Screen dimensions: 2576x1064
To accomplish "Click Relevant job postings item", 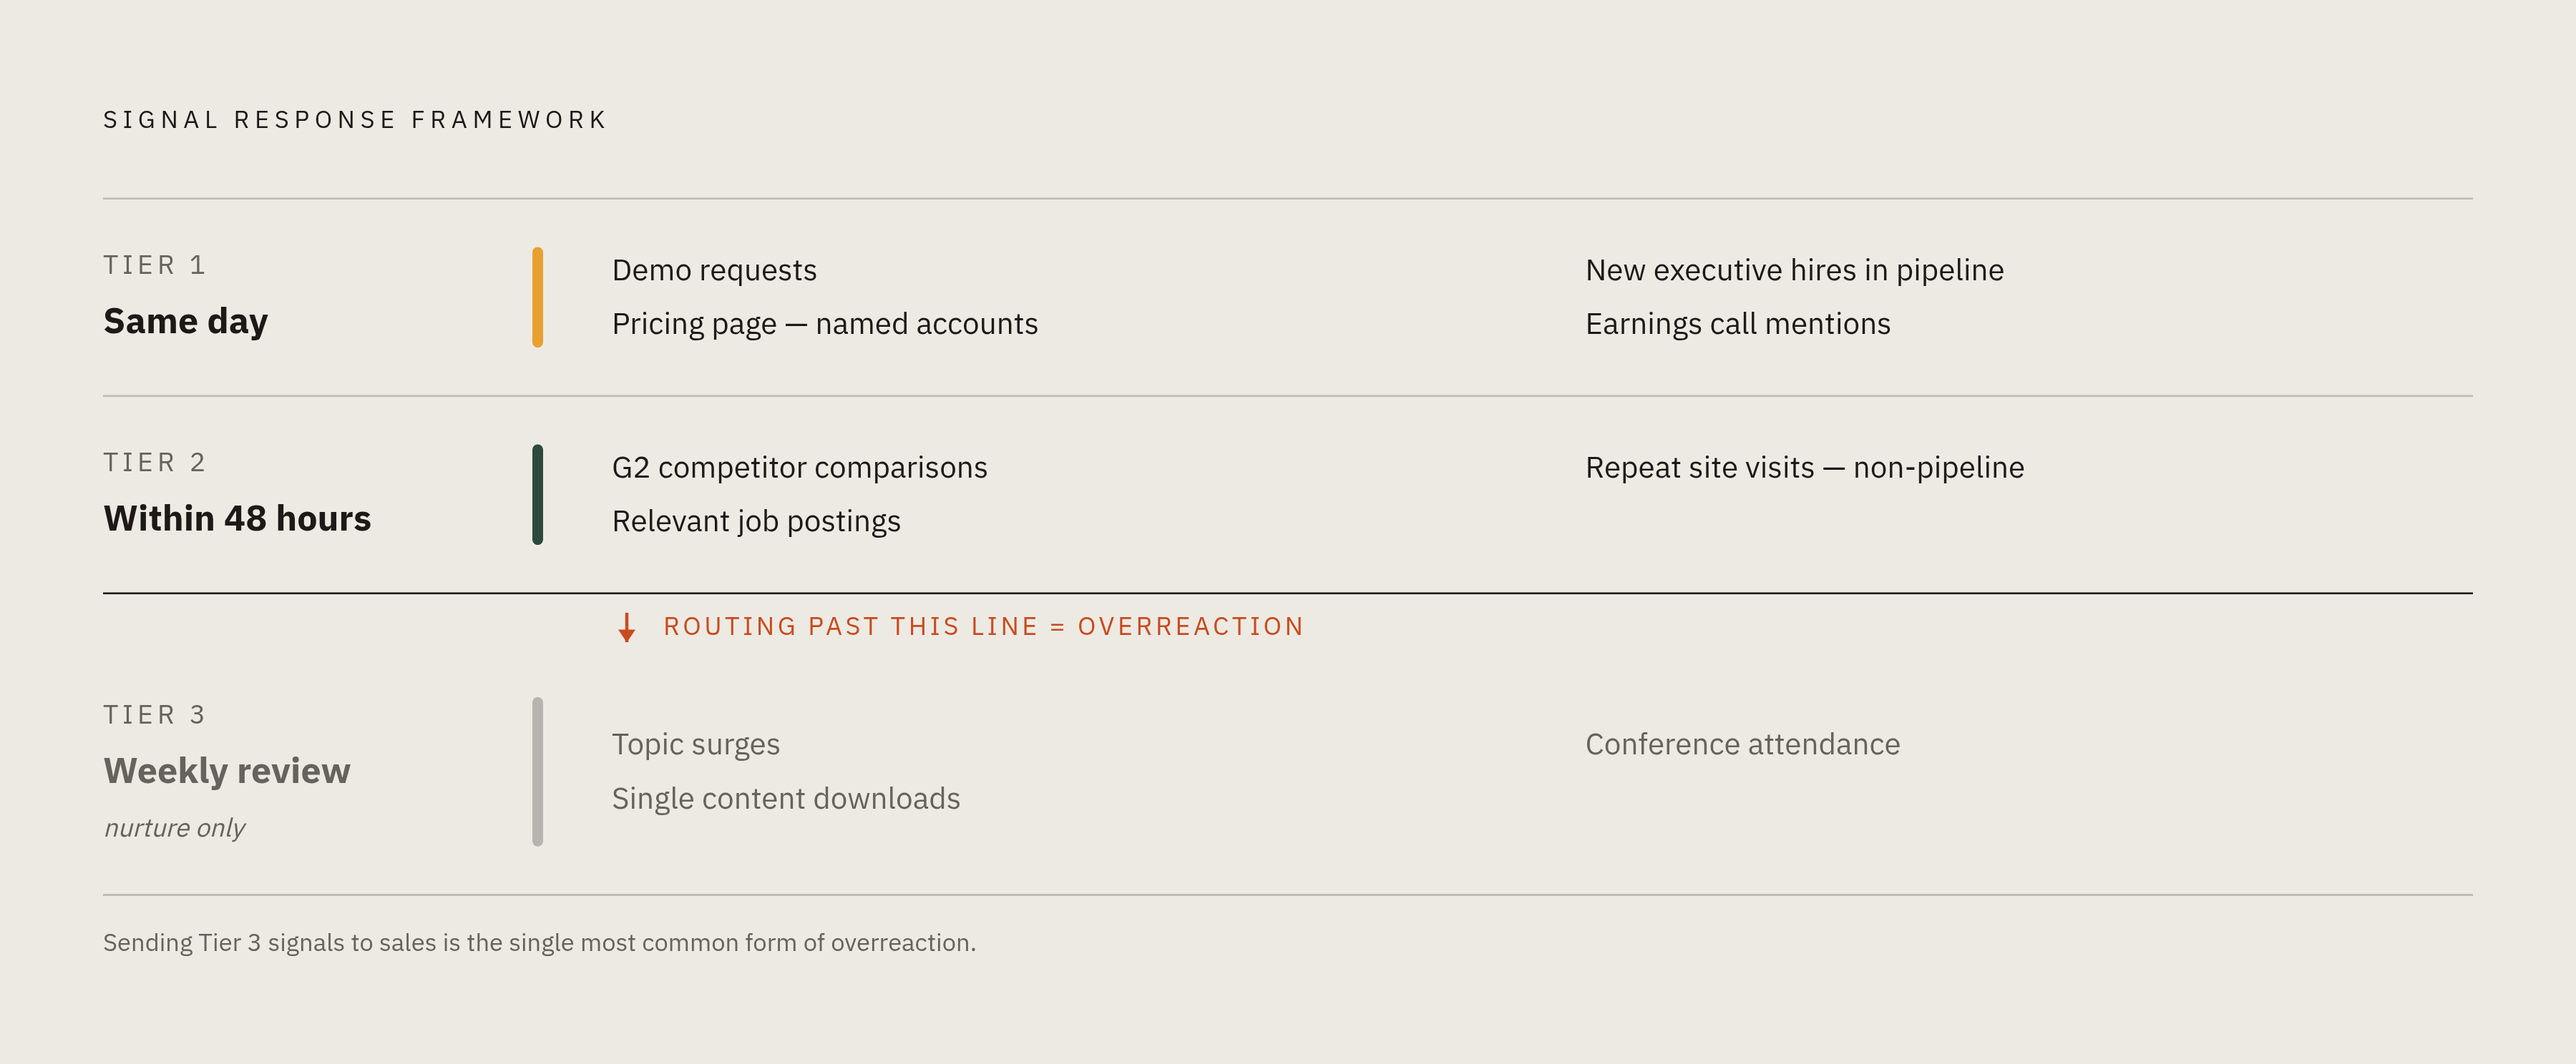I will click(756, 521).
